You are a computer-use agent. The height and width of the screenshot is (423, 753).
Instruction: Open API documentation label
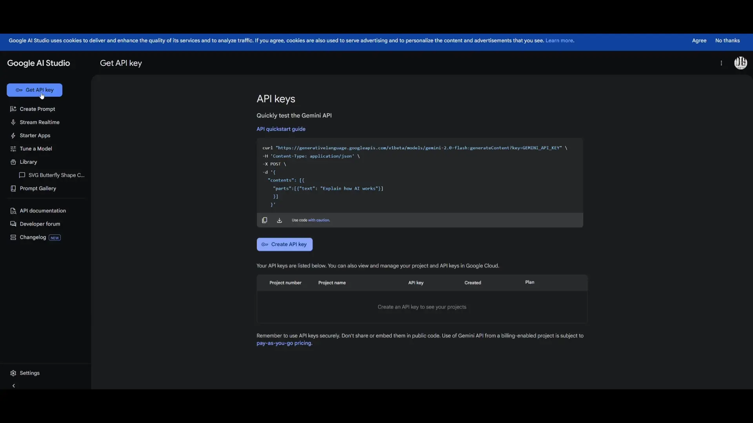[x=43, y=211]
